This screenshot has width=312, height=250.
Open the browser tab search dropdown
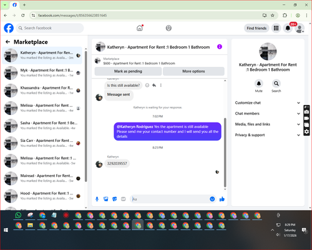pos(5,5)
